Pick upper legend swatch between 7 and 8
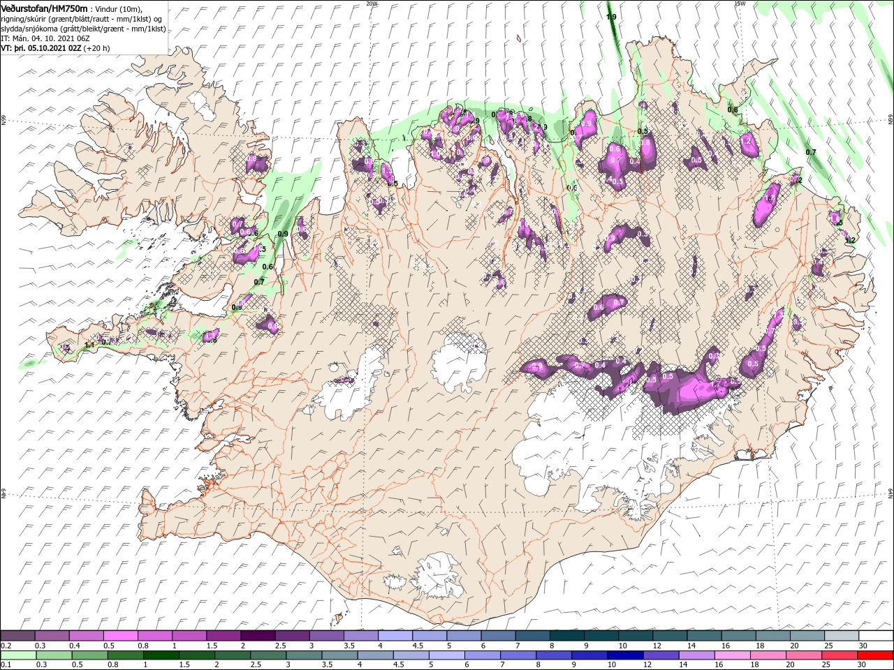 tap(532, 636)
